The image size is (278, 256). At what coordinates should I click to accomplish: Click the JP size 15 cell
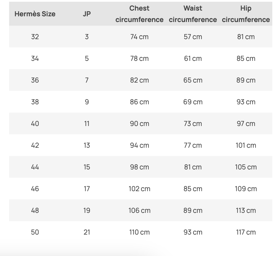(x=87, y=167)
